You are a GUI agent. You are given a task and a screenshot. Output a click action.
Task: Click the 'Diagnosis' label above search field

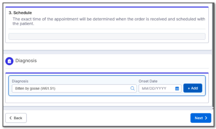point(20,81)
